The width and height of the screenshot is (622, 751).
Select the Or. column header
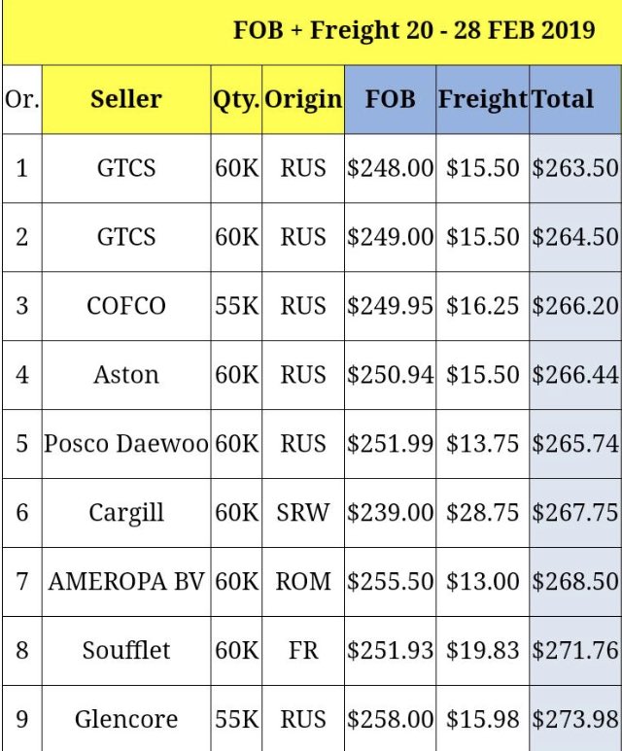[21, 99]
